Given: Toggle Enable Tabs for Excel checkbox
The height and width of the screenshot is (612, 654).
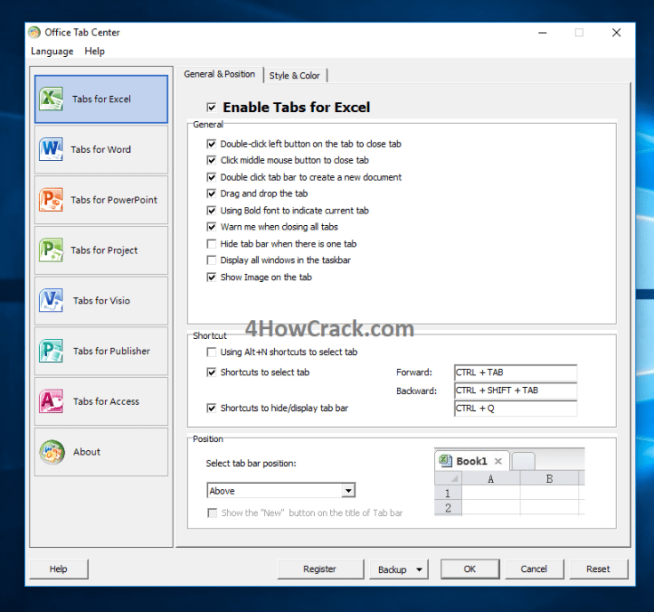Looking at the screenshot, I should pyautogui.click(x=212, y=108).
